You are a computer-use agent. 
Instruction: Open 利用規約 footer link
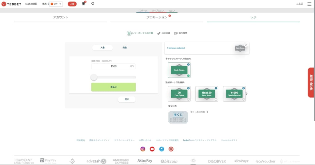click(x=81, y=140)
